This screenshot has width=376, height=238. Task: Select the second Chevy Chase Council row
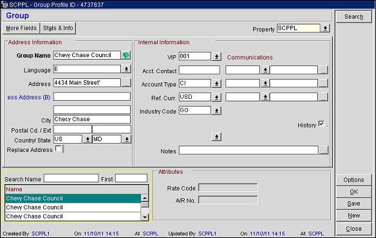[x=73, y=207]
